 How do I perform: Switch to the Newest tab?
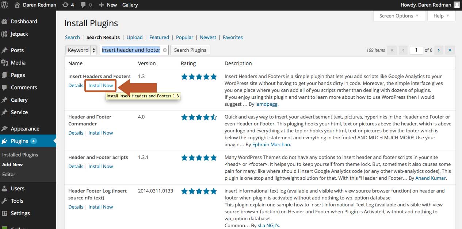(208, 37)
